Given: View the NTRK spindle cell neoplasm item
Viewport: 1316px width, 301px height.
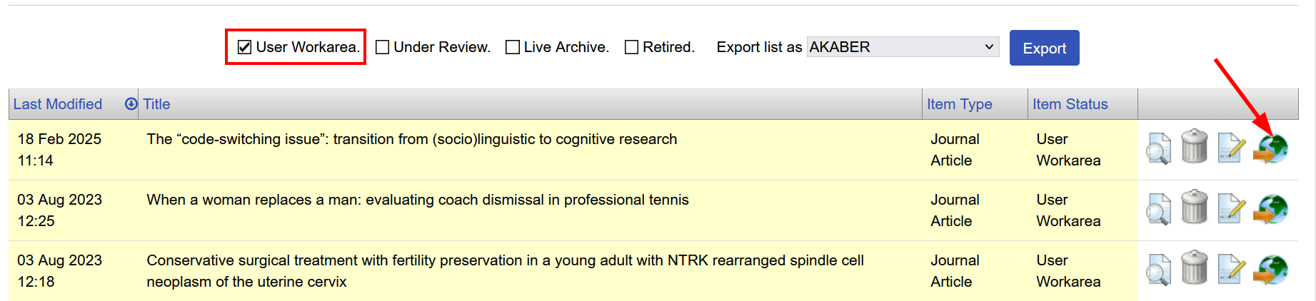Looking at the screenshot, I should pyautogui.click(x=1158, y=270).
